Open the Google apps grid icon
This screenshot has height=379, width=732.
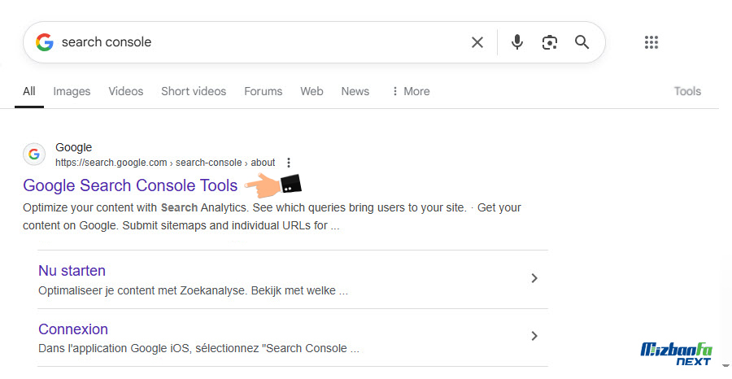tap(651, 42)
